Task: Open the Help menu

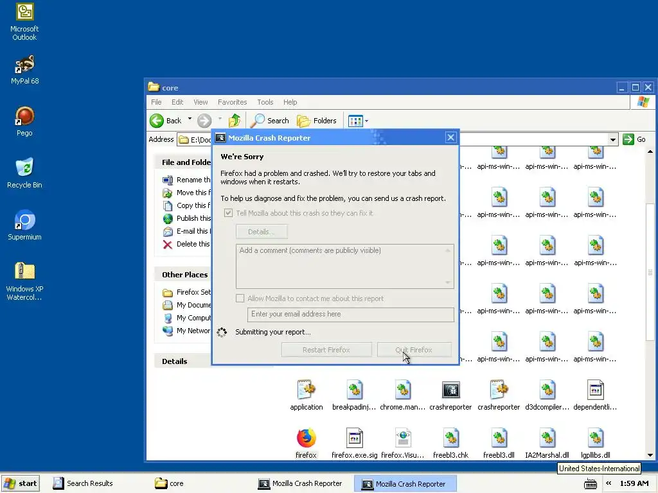Action: point(290,102)
